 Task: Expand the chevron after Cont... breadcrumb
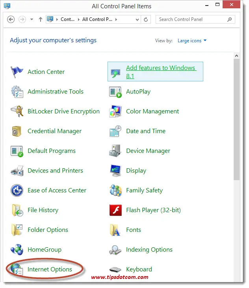79,19
